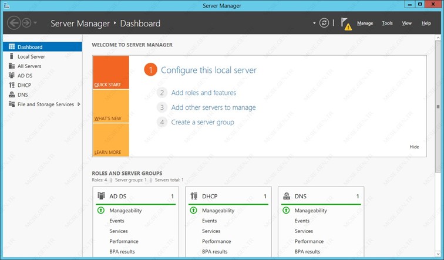Click the DHCP tile title
The height and width of the screenshot is (260, 444).
(x=210, y=196)
